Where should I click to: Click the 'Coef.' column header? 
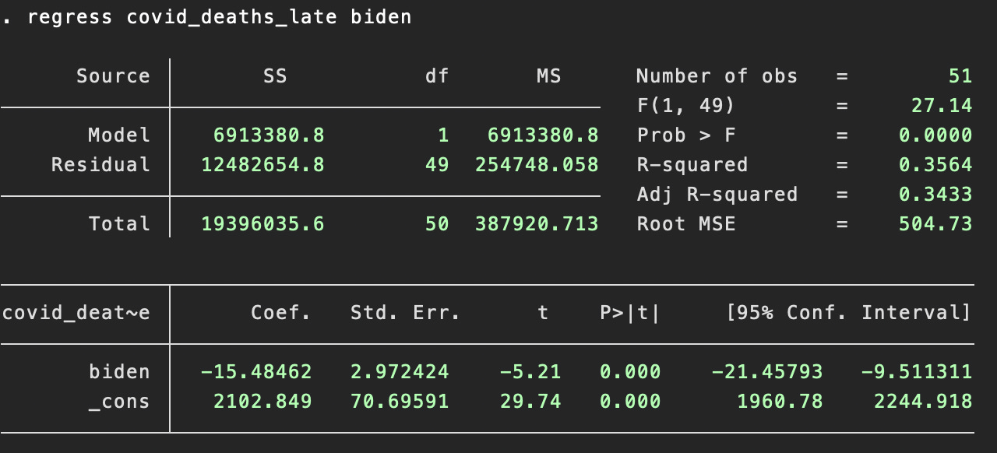click(281, 313)
